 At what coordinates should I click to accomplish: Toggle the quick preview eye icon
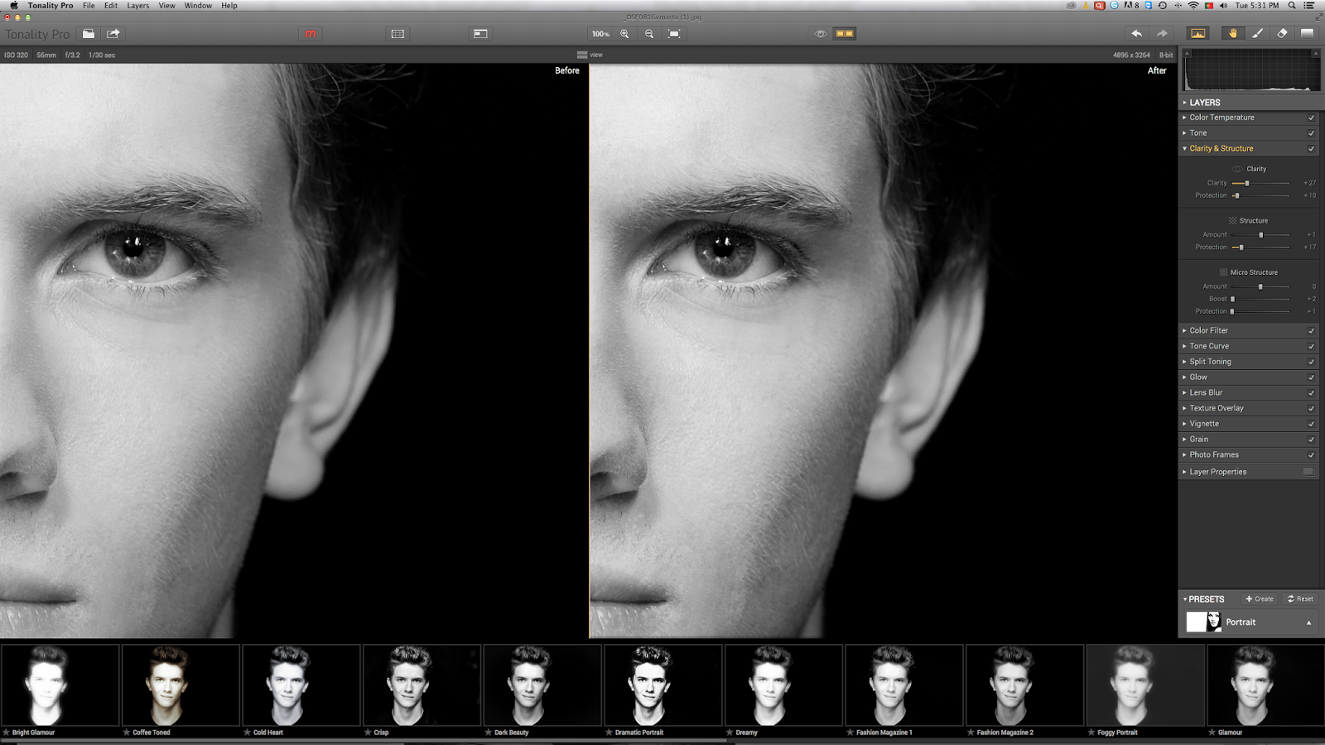[820, 34]
